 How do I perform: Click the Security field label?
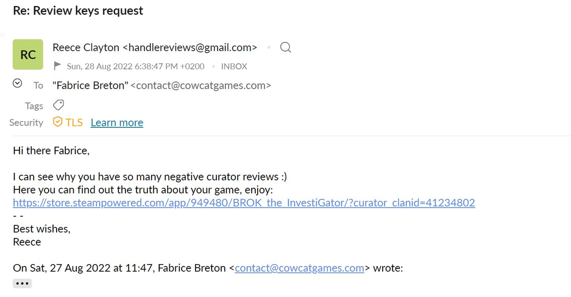pos(26,122)
